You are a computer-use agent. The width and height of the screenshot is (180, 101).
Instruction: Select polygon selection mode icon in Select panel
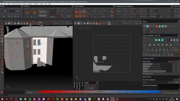[147, 26]
